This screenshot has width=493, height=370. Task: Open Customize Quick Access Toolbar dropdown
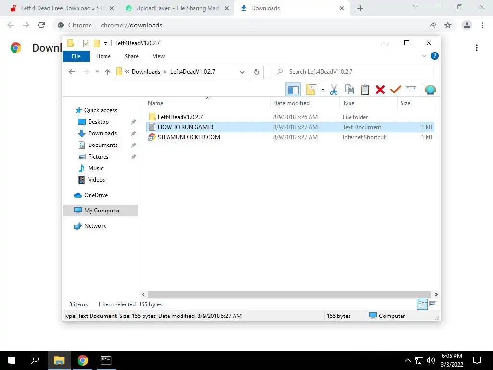[x=105, y=43]
